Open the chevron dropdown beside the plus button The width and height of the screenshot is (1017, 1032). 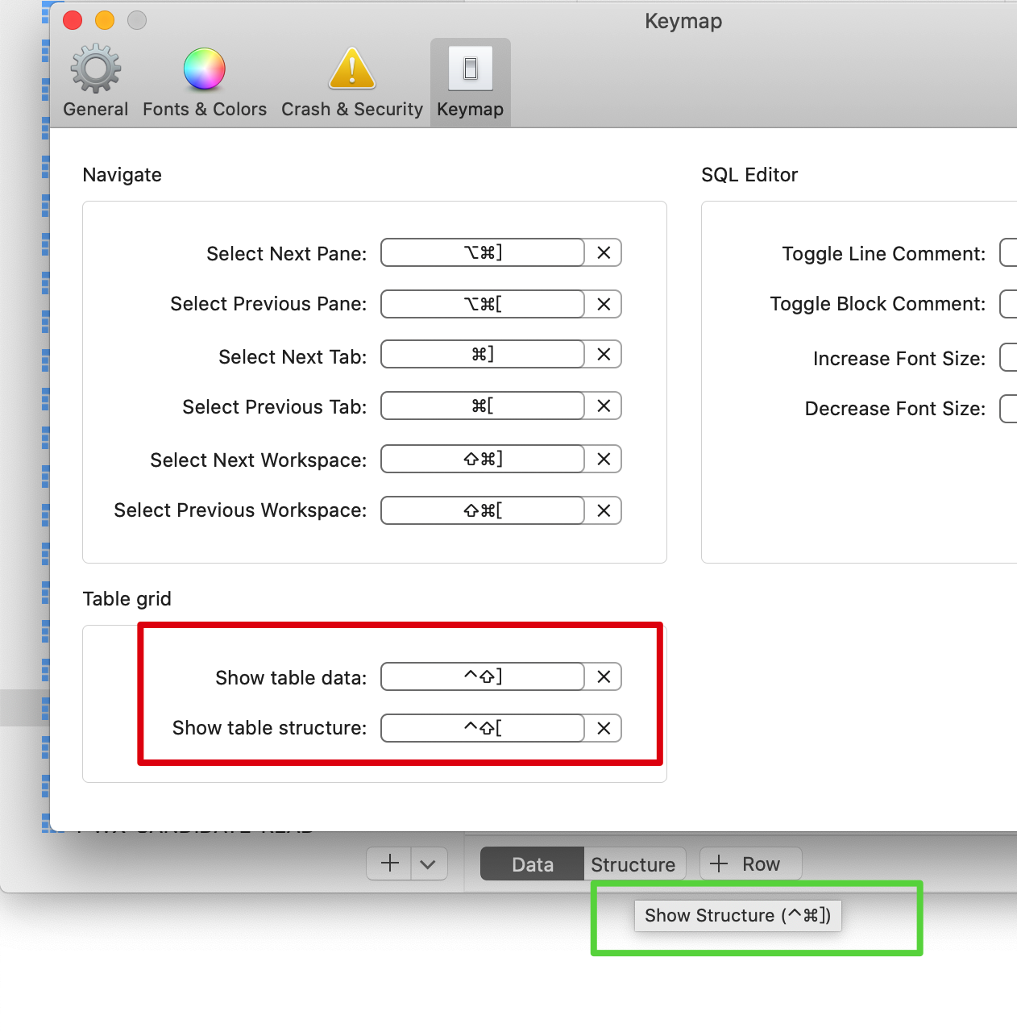click(428, 863)
